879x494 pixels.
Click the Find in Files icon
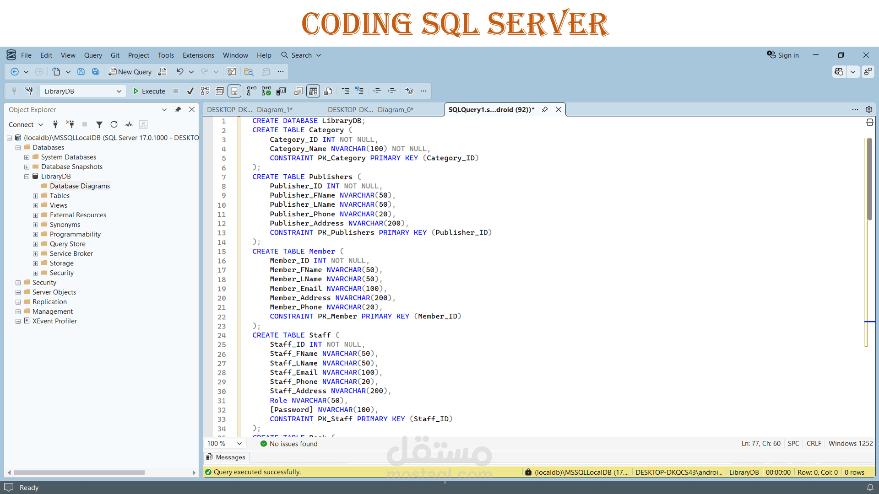click(x=249, y=72)
